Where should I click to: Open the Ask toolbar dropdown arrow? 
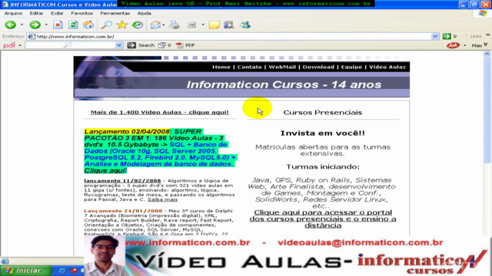464,45
